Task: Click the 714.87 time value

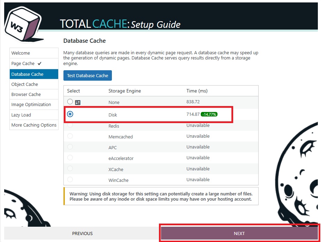Action: (193, 114)
